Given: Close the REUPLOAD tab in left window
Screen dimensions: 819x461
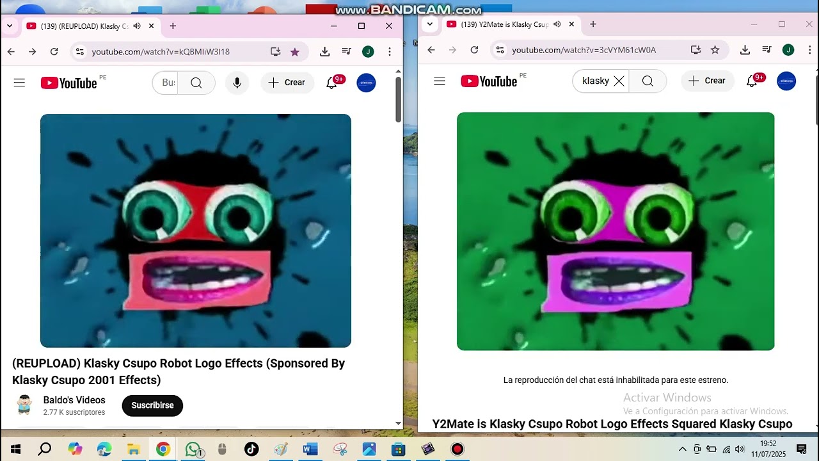Looking at the screenshot, I should 152,26.
